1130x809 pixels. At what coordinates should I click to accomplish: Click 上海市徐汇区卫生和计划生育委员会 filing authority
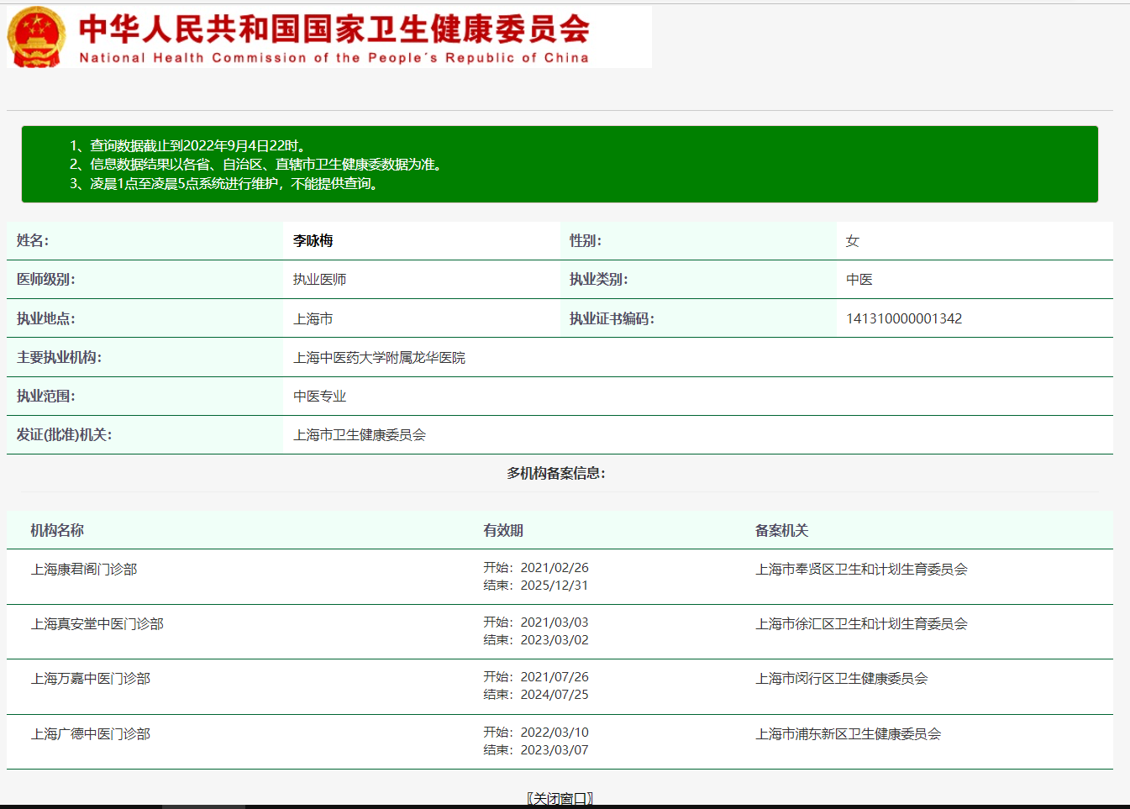pos(861,624)
